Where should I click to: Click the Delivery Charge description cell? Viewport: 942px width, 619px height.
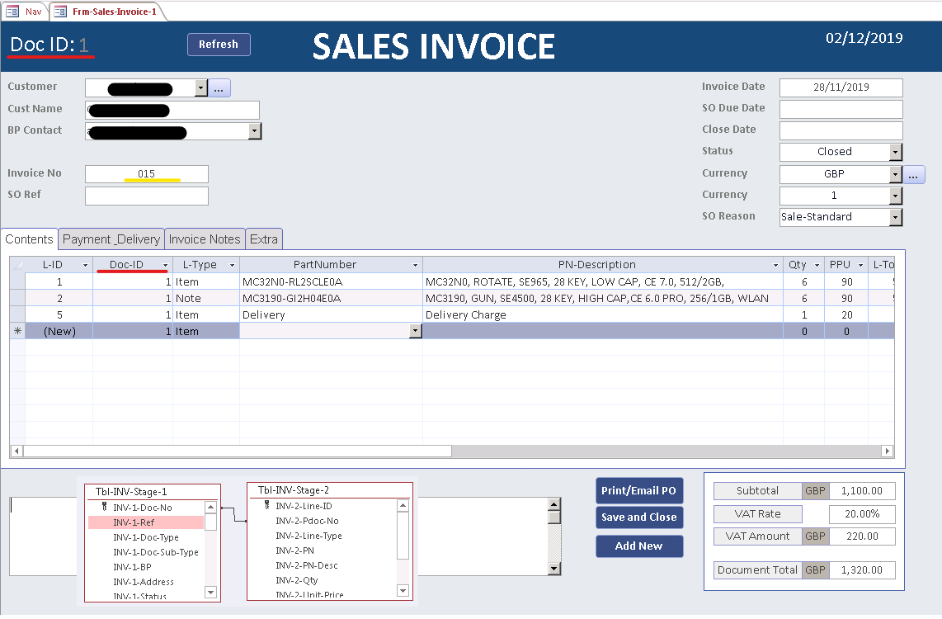coord(603,315)
